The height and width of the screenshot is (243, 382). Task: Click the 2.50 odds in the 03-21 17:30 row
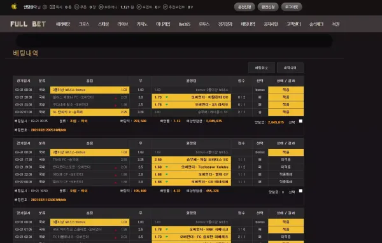pyautogui.click(x=158, y=160)
